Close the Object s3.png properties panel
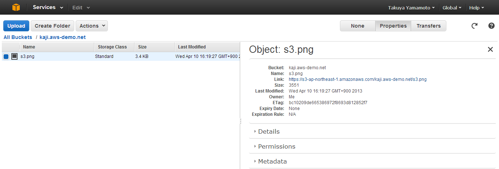This screenshot has height=169, width=499. pyautogui.click(x=490, y=50)
